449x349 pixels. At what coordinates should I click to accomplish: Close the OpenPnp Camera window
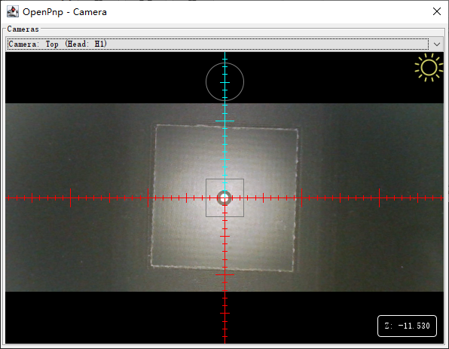[437, 11]
